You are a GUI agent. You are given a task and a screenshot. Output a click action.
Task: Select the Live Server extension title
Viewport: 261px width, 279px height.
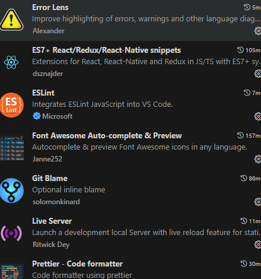tap(52, 221)
